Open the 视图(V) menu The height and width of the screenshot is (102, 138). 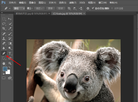pyautogui.click(x=92, y=3)
